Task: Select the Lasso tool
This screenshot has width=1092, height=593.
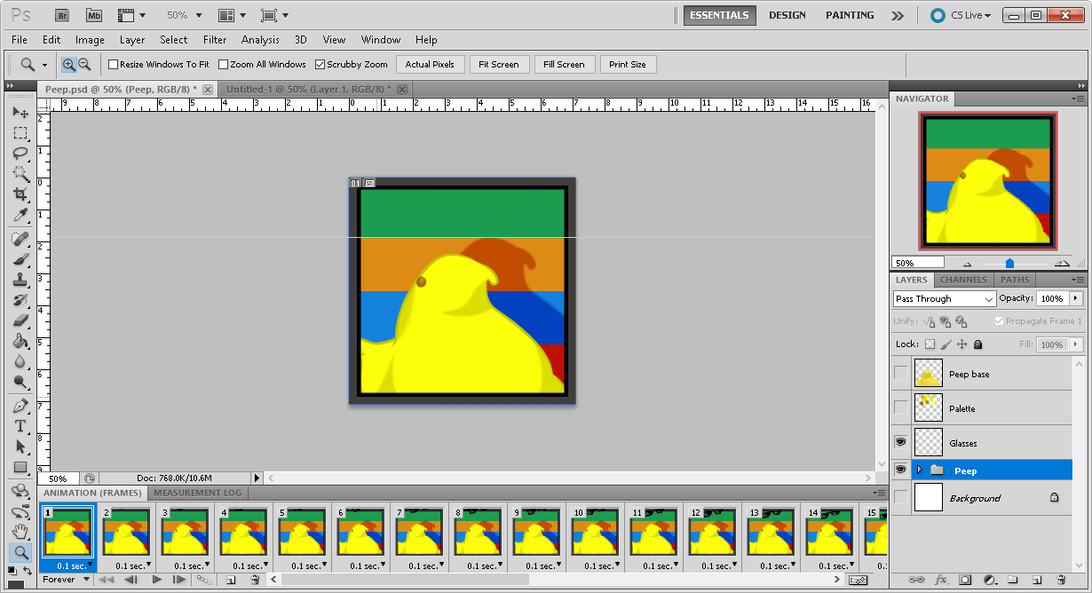Action: (x=20, y=154)
